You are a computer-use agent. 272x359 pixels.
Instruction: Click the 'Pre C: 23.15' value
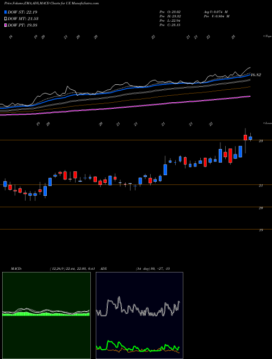(x=170, y=25)
